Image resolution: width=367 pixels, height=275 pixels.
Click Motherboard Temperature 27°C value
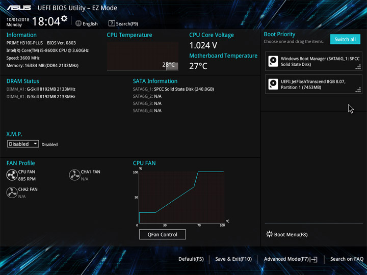[198, 66]
